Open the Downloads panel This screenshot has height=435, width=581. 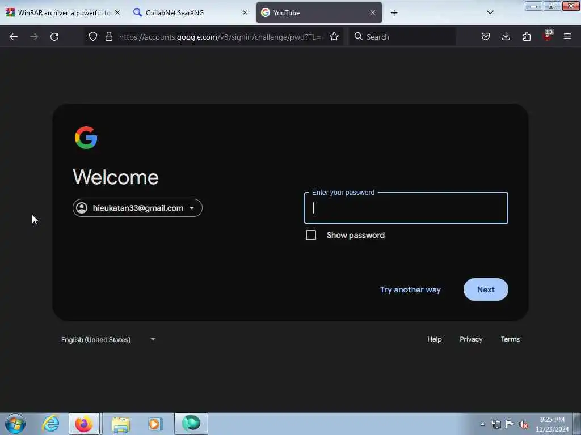[506, 36]
